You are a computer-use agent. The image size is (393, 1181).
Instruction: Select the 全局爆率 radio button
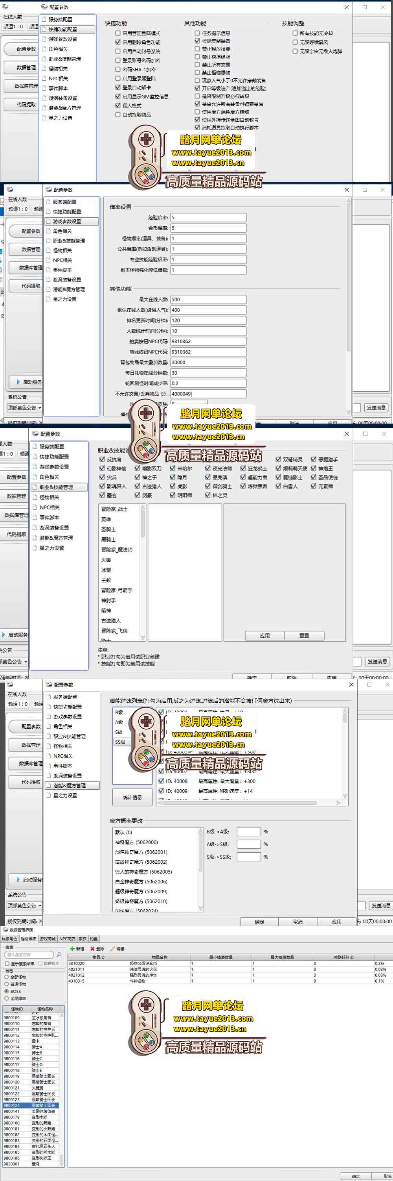7,998
